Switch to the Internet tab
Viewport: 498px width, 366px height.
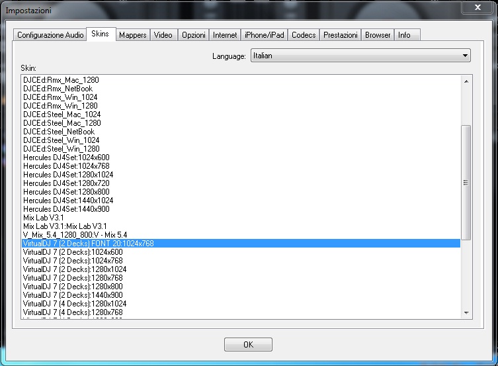[x=225, y=35]
